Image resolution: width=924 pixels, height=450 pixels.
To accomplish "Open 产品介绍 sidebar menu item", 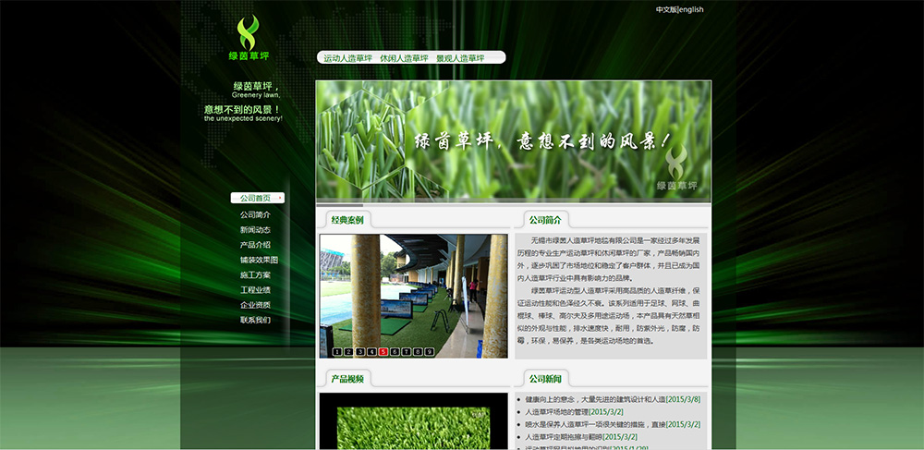I will click(x=255, y=245).
